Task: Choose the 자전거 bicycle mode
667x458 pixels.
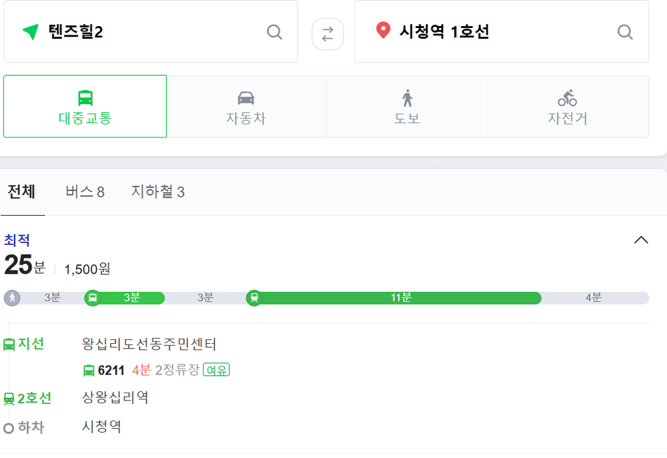Action: [568, 106]
